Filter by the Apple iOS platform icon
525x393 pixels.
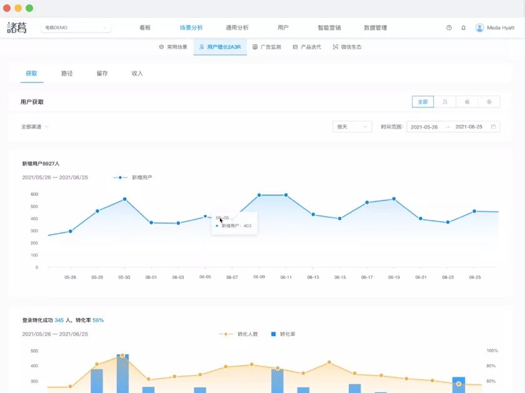467,102
